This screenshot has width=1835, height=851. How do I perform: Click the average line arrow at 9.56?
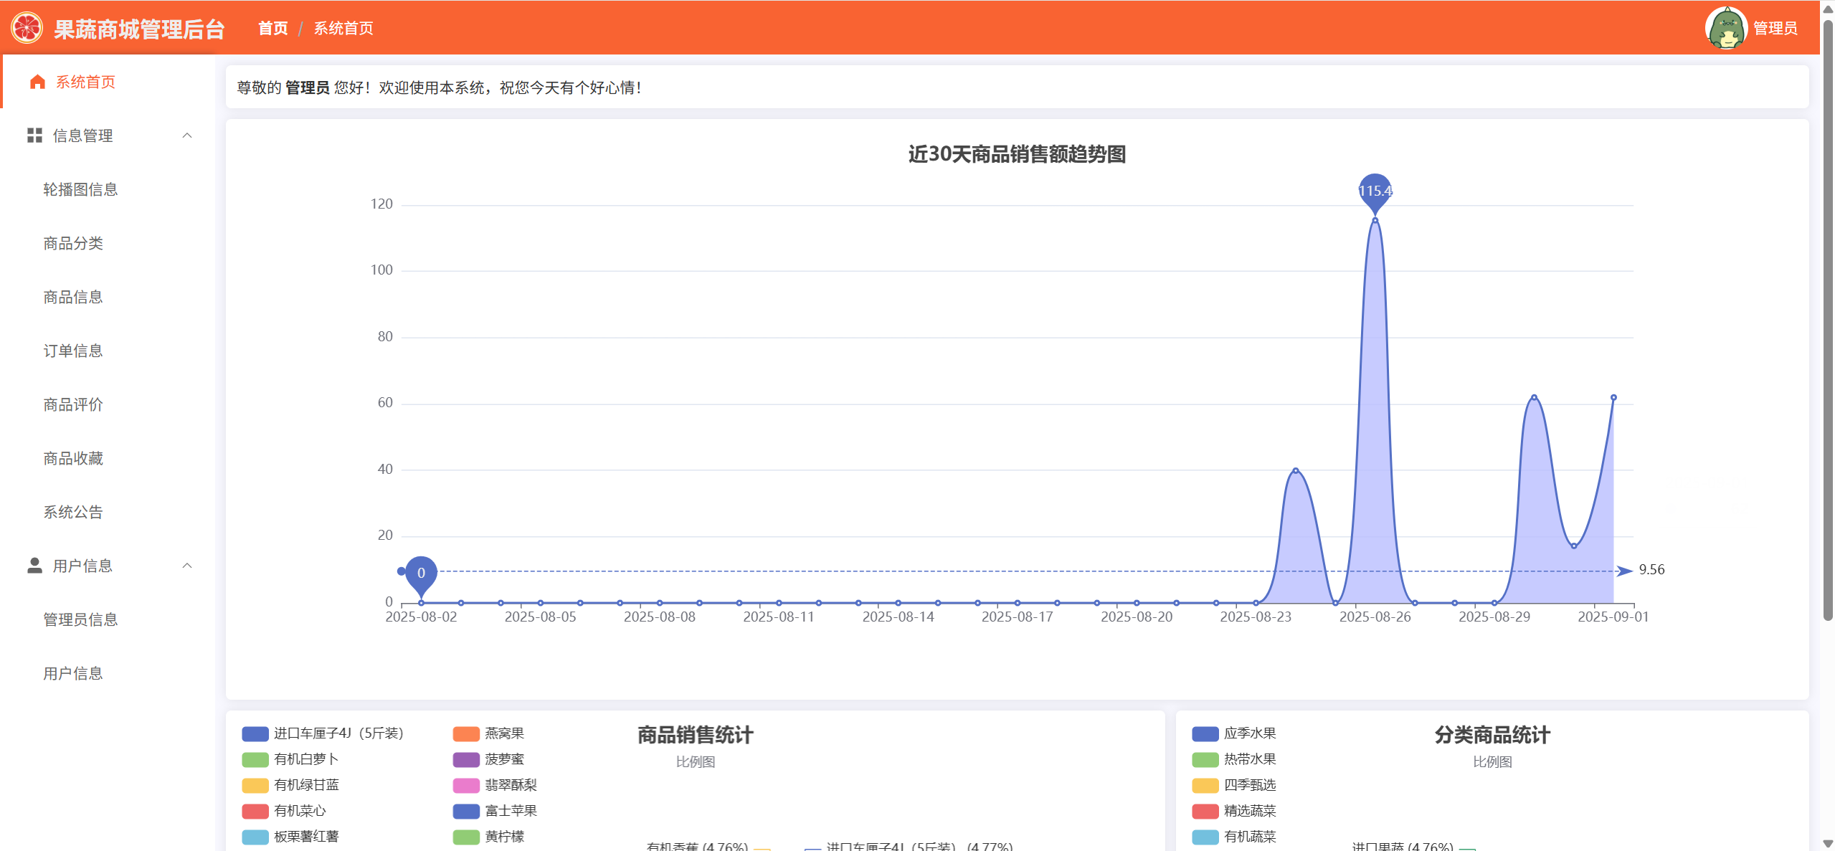tap(1624, 571)
